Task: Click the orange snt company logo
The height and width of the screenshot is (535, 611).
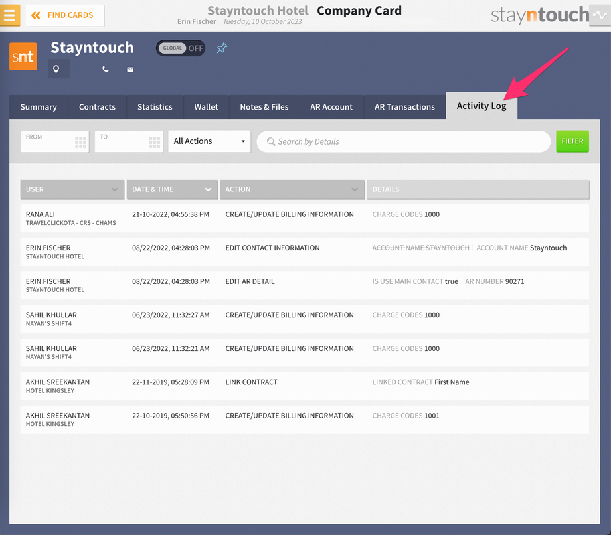Action: coord(23,56)
